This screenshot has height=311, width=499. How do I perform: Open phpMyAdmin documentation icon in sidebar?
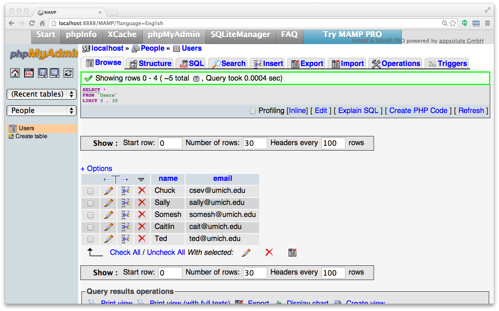point(43,73)
